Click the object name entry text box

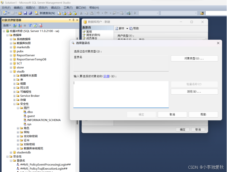click(121, 95)
